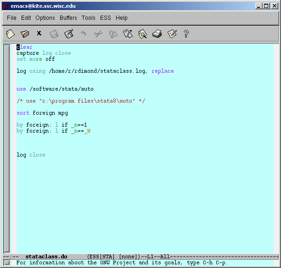Open the Help menu

coord(122,18)
